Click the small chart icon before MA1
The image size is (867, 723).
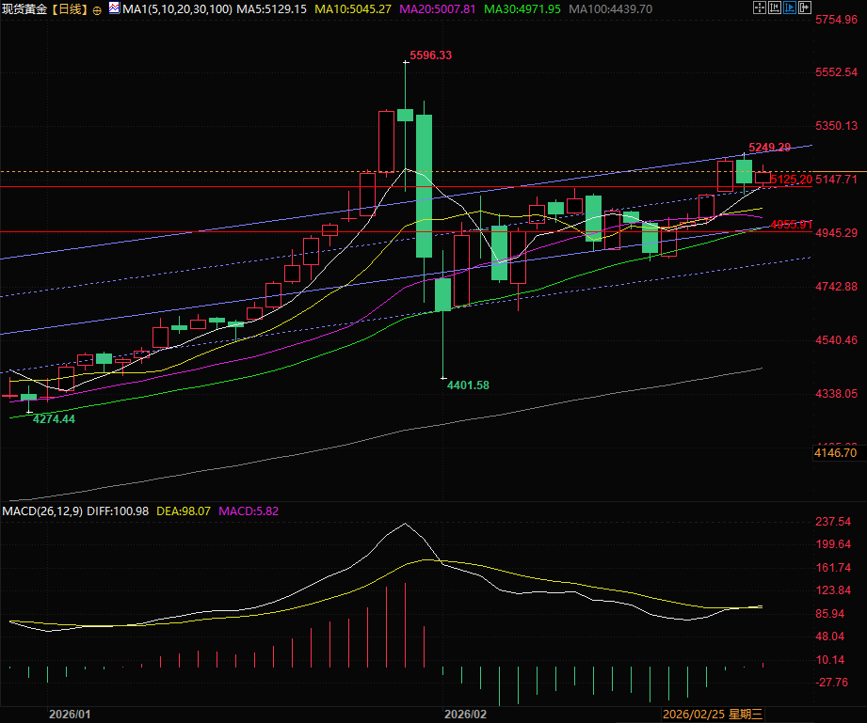(x=114, y=8)
